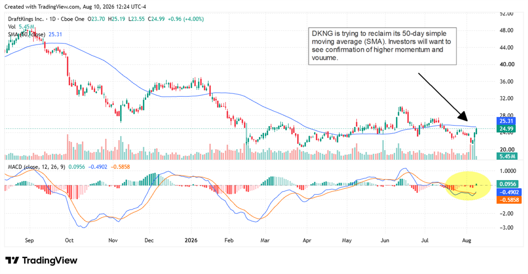Click 'Feb' on the time axis
The height and width of the screenshot is (274, 528).
[229, 241]
